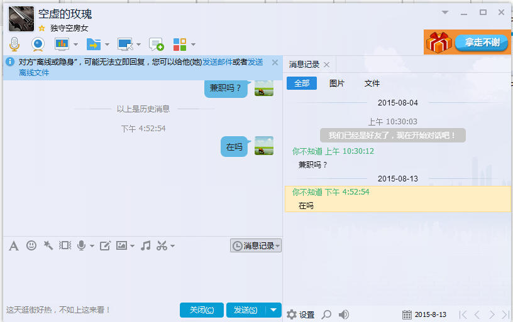Expand the 消息记录 button dropdown arrow

tap(278, 246)
